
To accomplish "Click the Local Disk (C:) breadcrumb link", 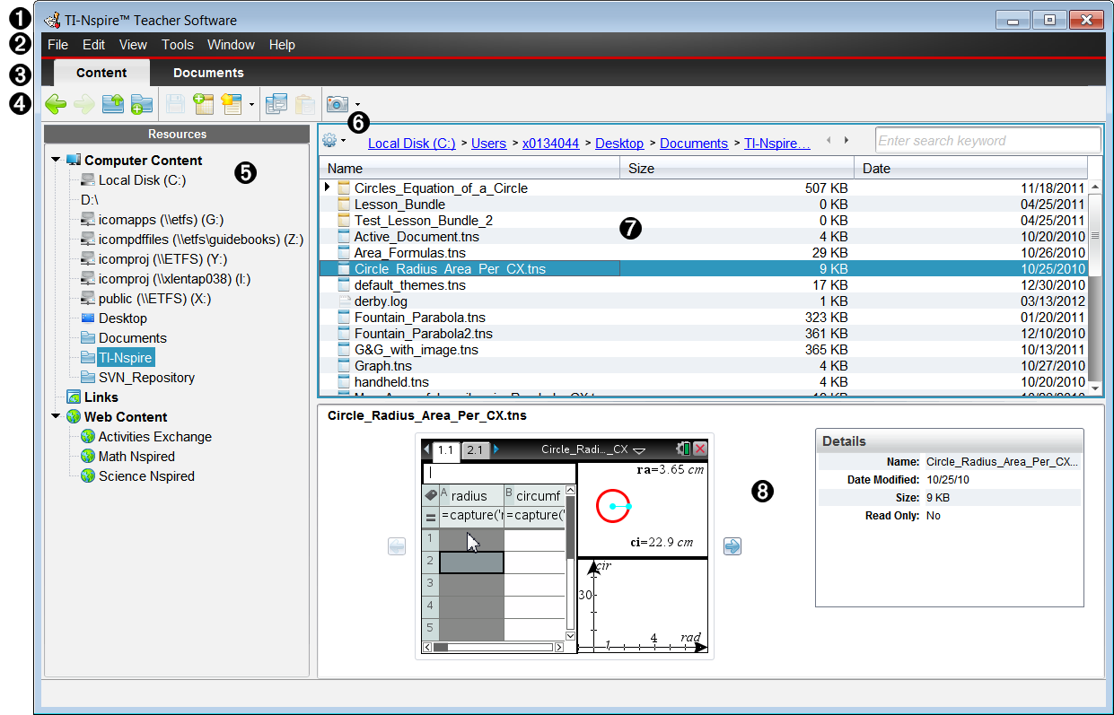I will [x=411, y=143].
